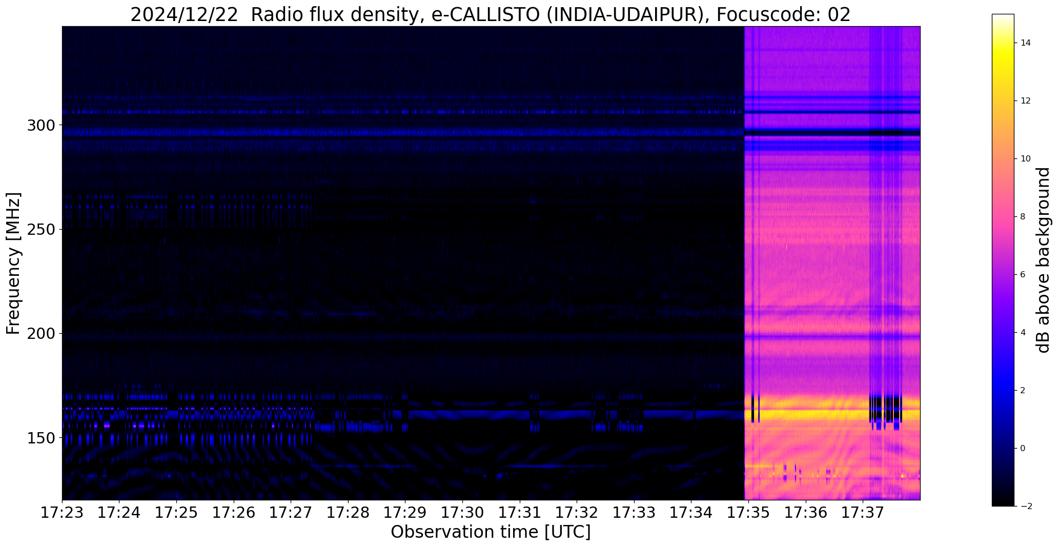Click the 17:36 time tick label
The width and height of the screenshot is (1059, 547).
(x=806, y=512)
